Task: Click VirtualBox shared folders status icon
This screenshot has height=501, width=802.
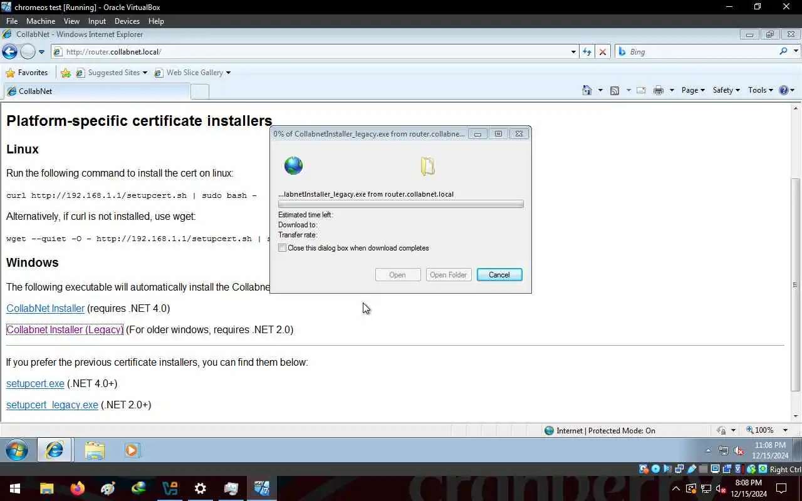Action: (x=703, y=469)
